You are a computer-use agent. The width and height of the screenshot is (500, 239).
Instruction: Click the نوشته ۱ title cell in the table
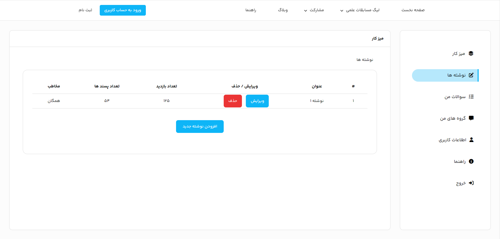316,101
